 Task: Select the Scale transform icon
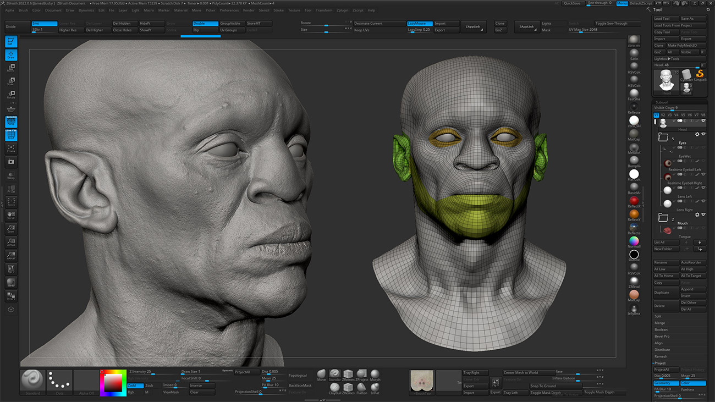11,81
